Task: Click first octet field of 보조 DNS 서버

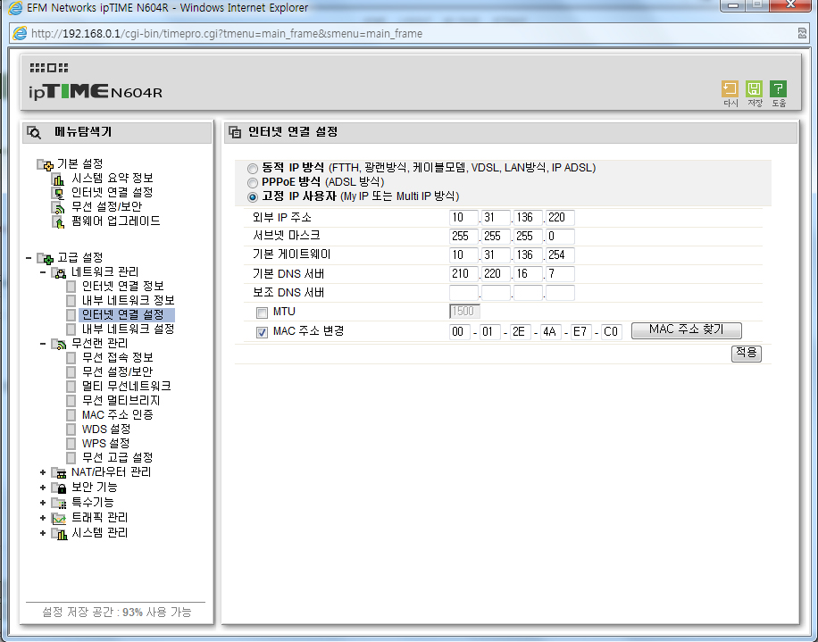Action: click(x=463, y=293)
